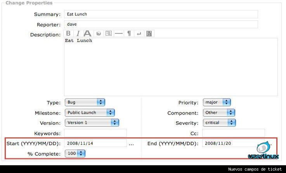Screen dimensions: 286x173
Task: Click the Start date input field
Action: 95,143
